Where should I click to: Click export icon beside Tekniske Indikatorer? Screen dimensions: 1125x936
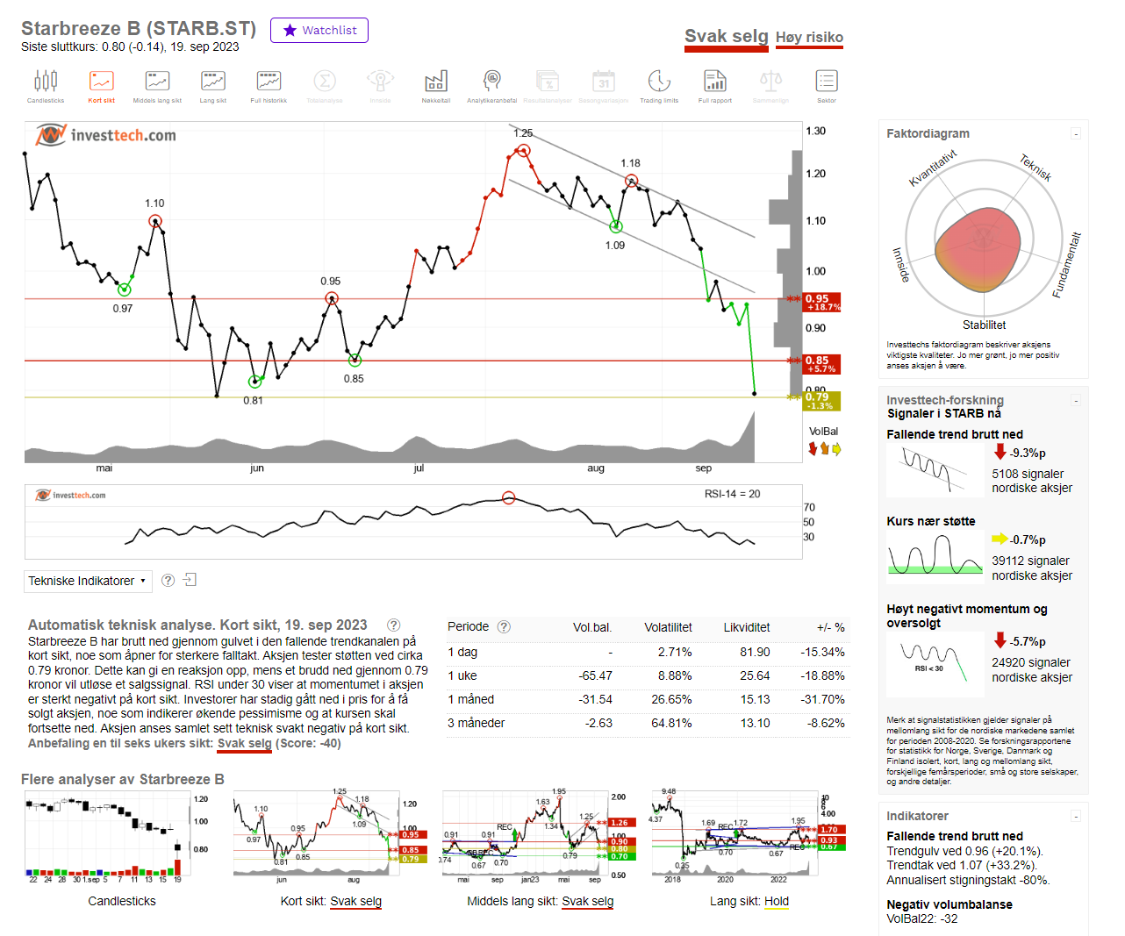click(x=190, y=580)
